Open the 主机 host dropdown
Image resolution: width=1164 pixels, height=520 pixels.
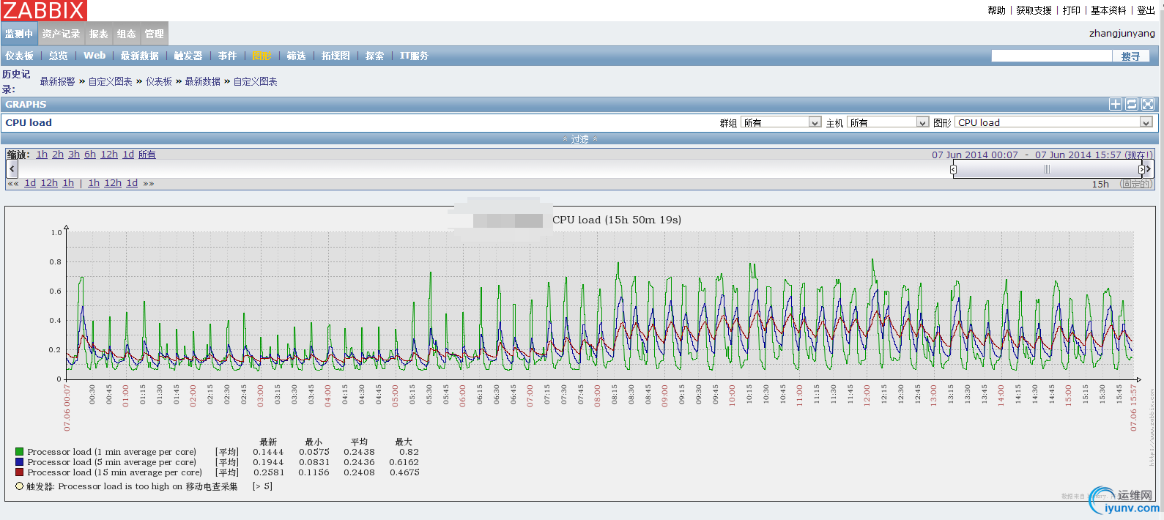click(888, 123)
